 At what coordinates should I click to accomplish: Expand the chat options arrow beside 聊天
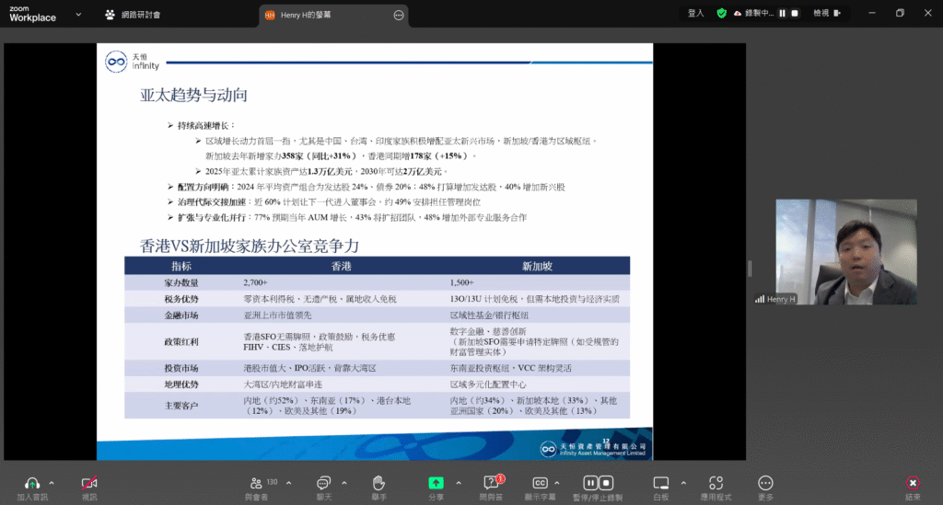point(343,482)
